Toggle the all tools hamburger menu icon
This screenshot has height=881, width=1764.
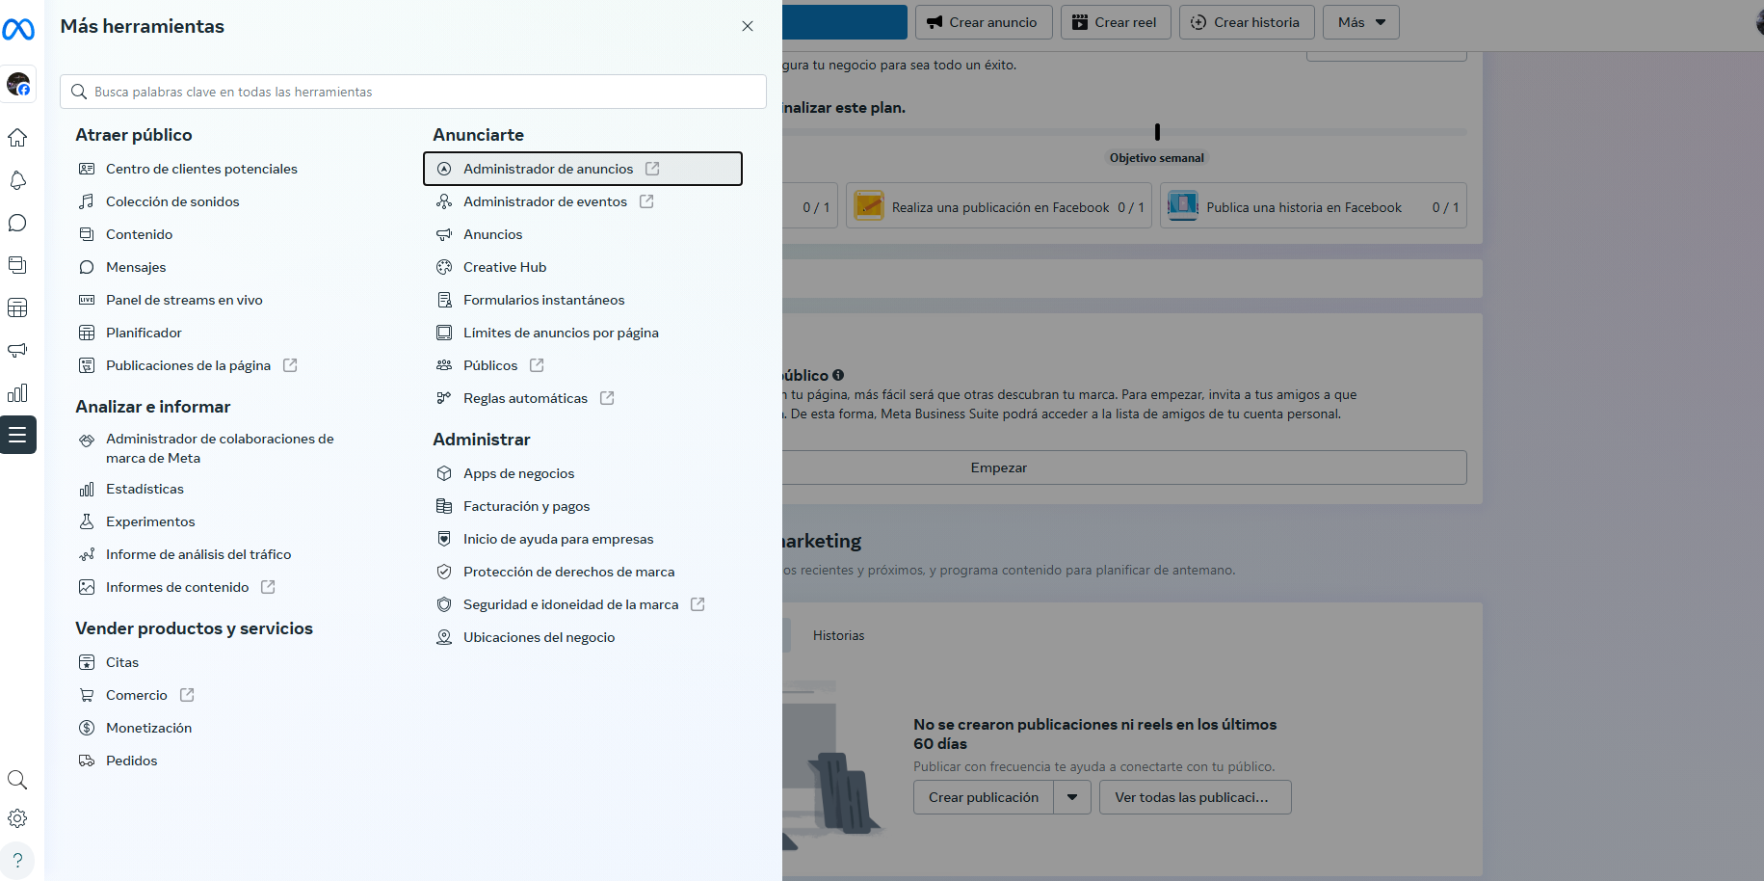tap(17, 435)
